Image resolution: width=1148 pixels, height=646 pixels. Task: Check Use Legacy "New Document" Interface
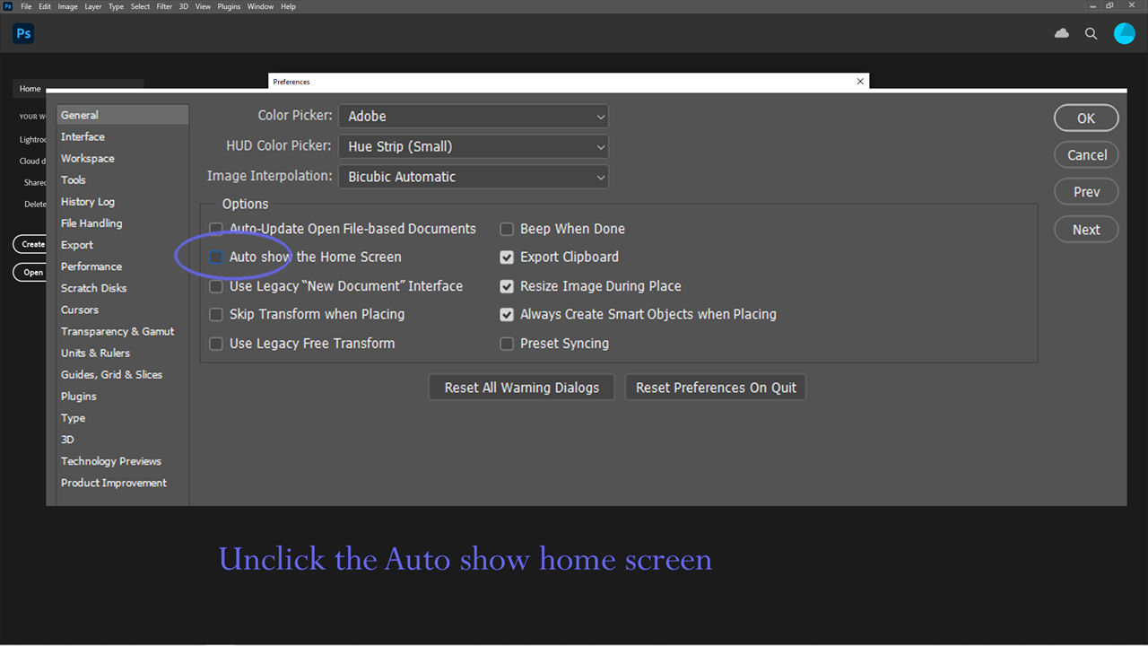[x=216, y=286]
